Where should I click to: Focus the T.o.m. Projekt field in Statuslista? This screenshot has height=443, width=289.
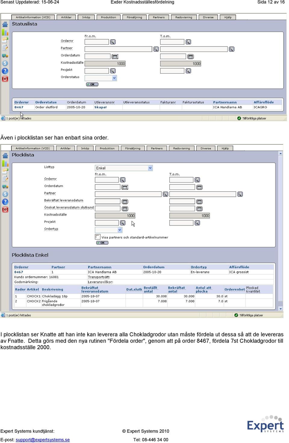pos(172,71)
